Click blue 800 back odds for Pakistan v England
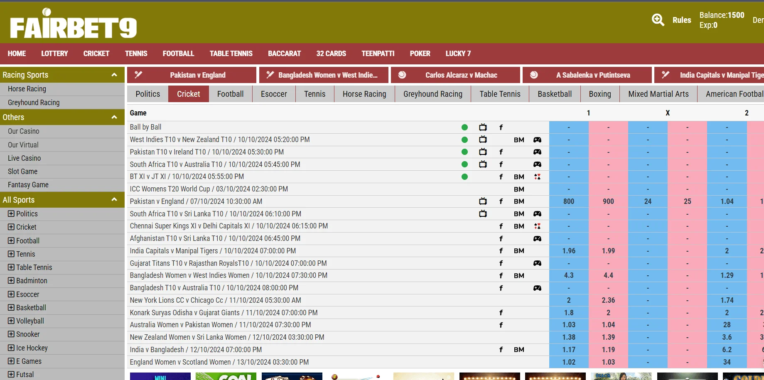This screenshot has height=380, width=764. pyautogui.click(x=569, y=201)
